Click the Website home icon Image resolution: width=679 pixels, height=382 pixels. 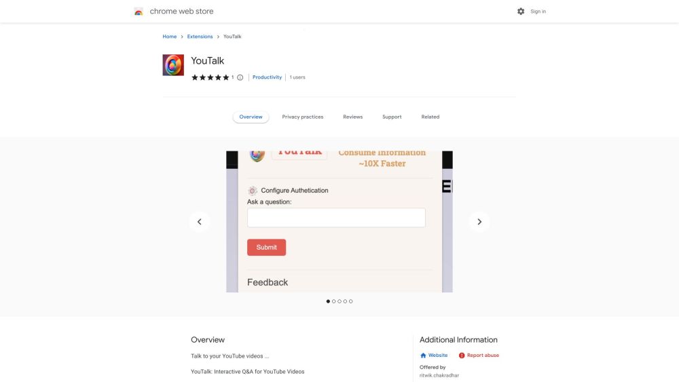click(x=423, y=355)
